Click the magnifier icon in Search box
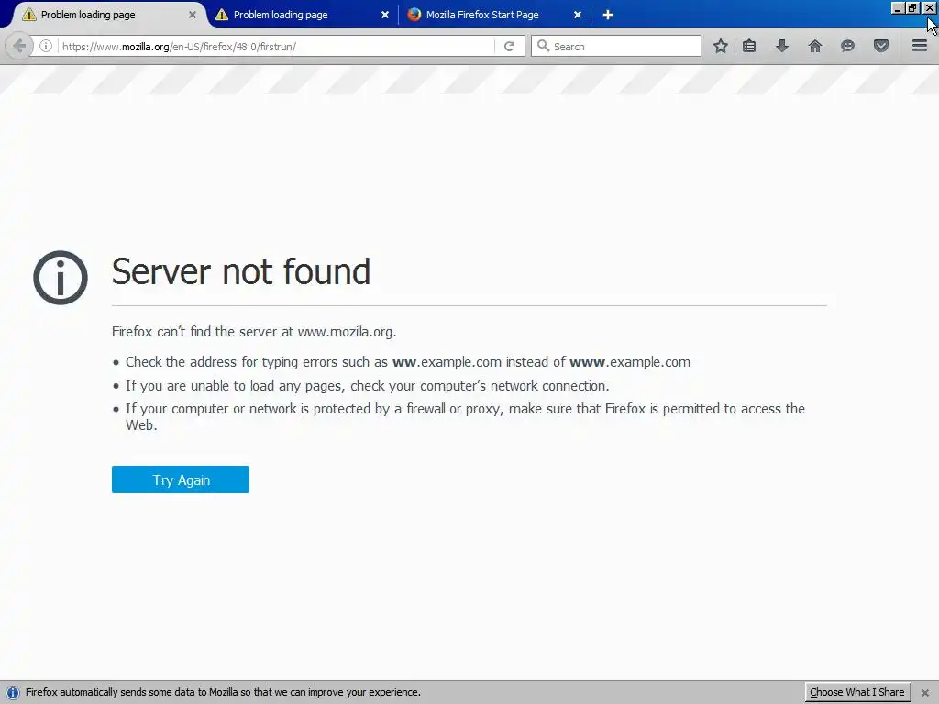939x704 pixels. [543, 46]
